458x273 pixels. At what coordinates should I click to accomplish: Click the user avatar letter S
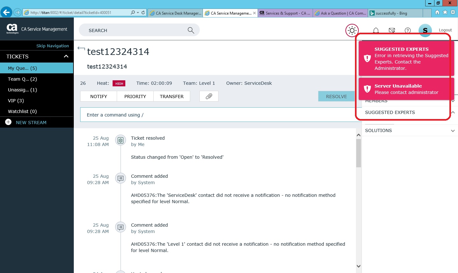[x=425, y=30]
